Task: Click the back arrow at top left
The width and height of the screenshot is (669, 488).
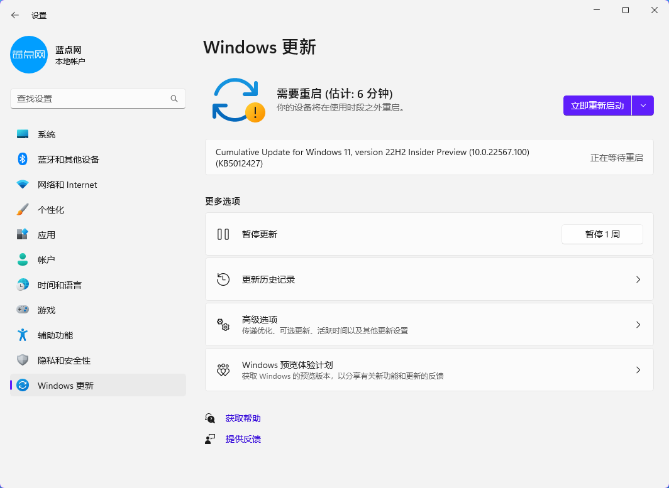Action: 14,14
